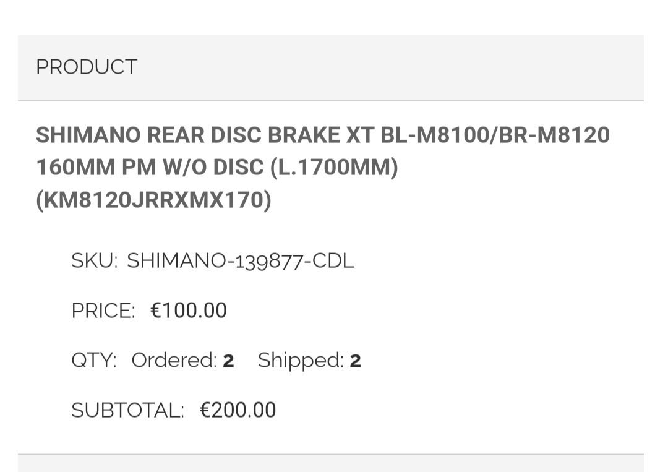Image resolution: width=668 pixels, height=472 pixels.
Task: Select the €200.00 subtotal amount
Action: click(238, 410)
